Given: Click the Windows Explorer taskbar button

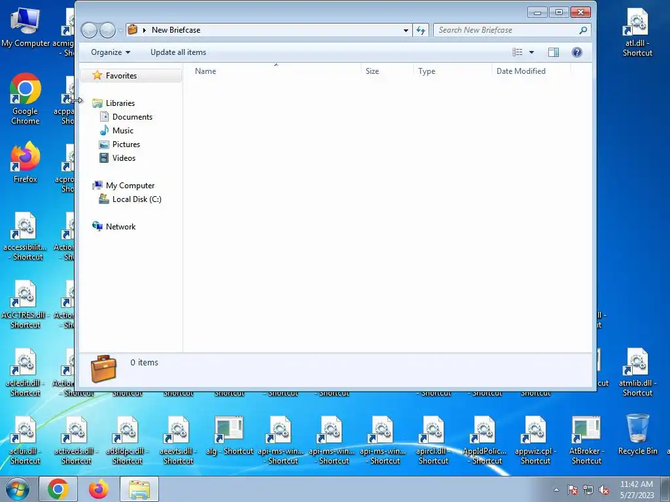Looking at the screenshot, I should tap(139, 489).
